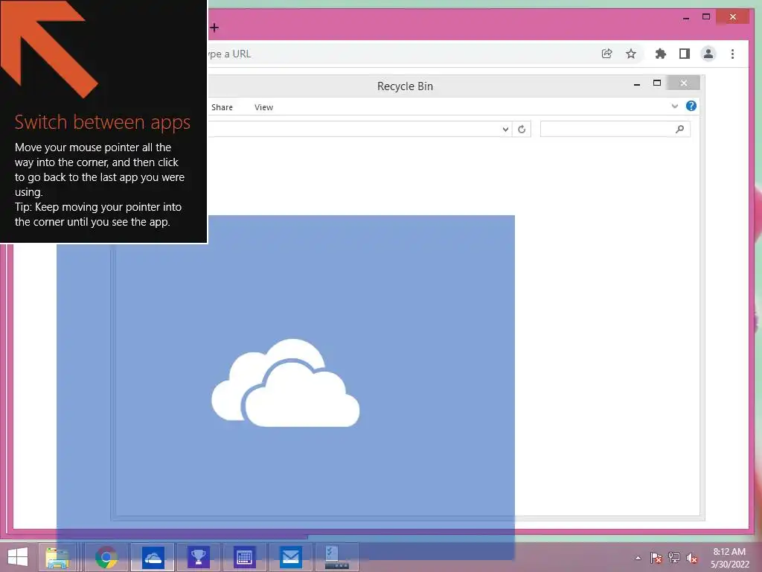Image resolution: width=762 pixels, height=572 pixels.
Task: Refresh the Recycle Bin window
Action: pyautogui.click(x=522, y=130)
